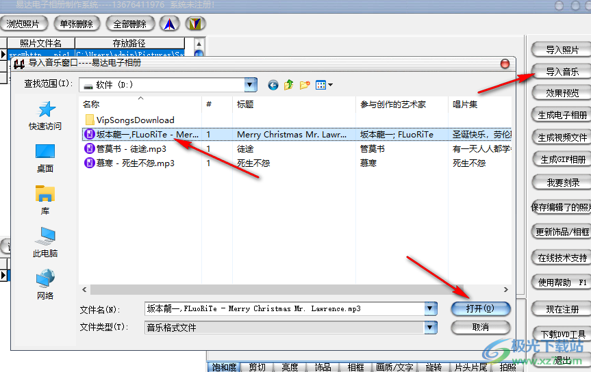This screenshot has width=591, height=372.
Task: Click 效果预览 button in main window
Action: point(562,93)
